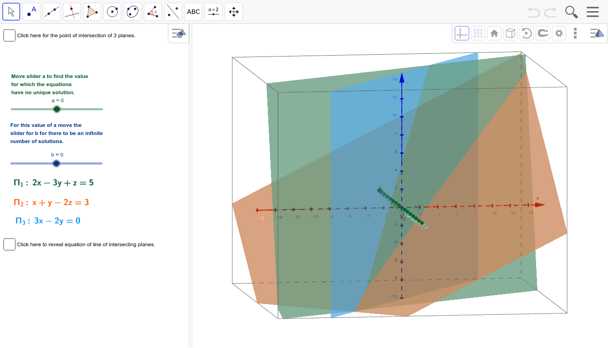This screenshot has width=608, height=348.
Task: Select the Point tool
Action: (31, 12)
